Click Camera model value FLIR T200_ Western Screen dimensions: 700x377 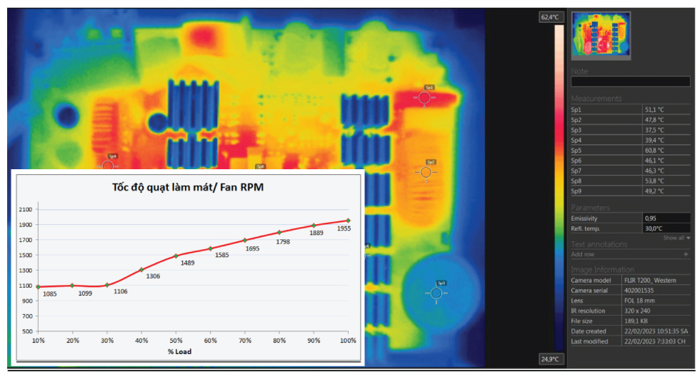650,280
